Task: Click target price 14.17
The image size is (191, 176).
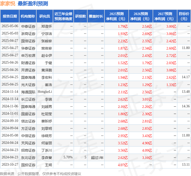Action: (x=186, y=77)
